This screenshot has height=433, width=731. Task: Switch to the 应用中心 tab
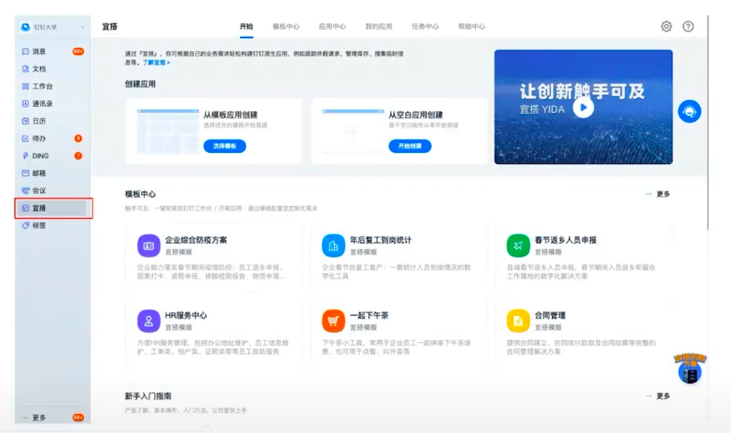tap(332, 26)
